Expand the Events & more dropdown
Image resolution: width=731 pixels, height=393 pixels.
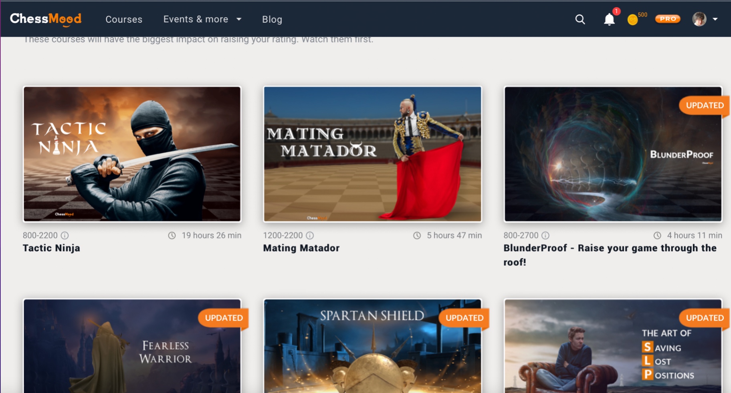(x=202, y=19)
